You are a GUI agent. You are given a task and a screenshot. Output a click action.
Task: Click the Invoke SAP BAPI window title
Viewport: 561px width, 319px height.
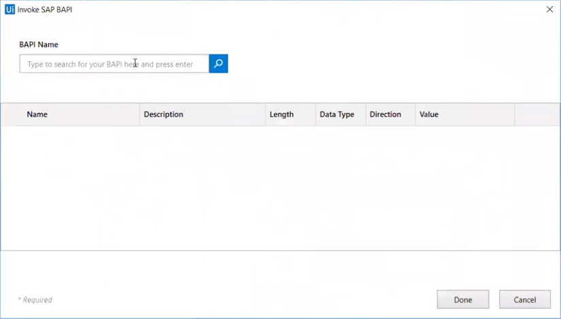[x=45, y=10]
